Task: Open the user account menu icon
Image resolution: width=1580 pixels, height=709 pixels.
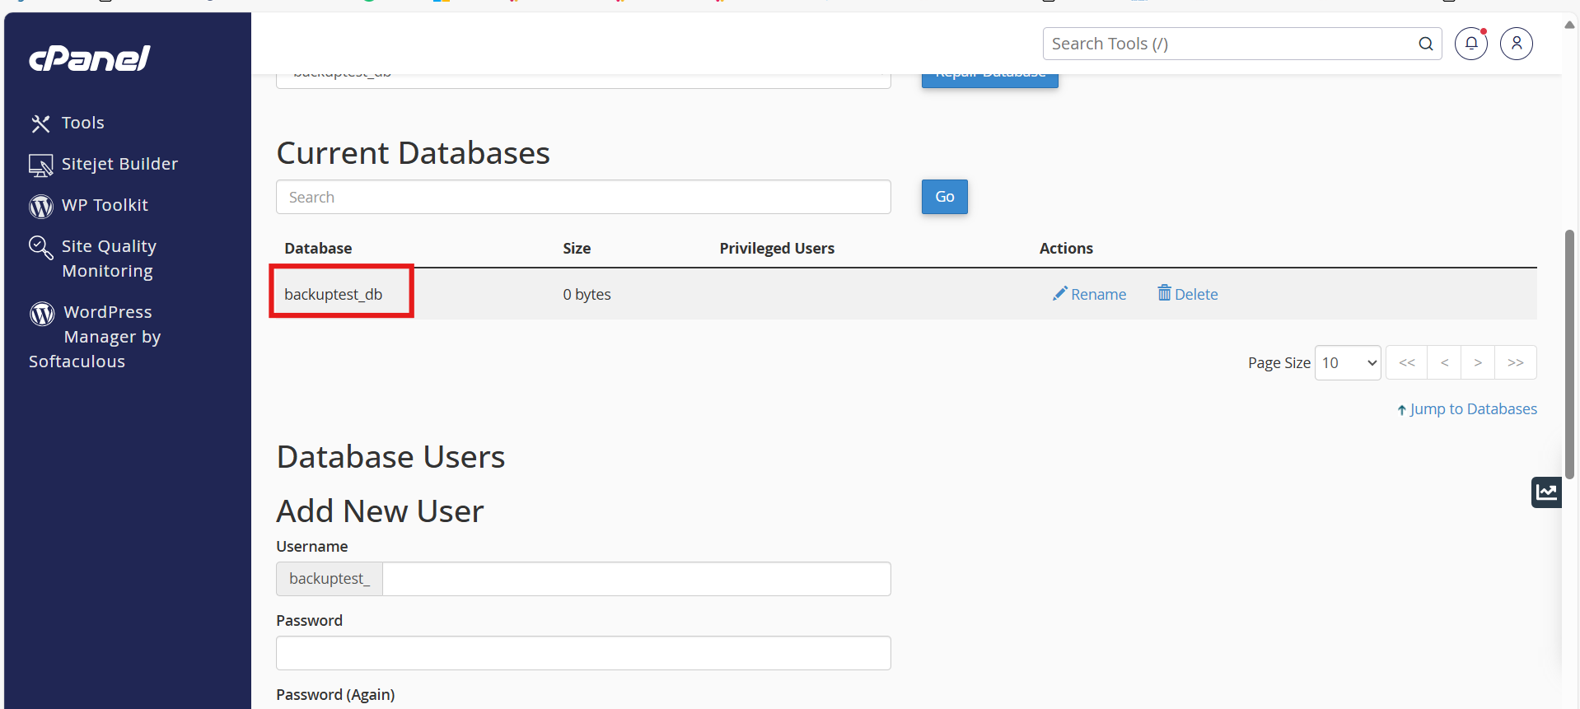Action: pos(1517,44)
